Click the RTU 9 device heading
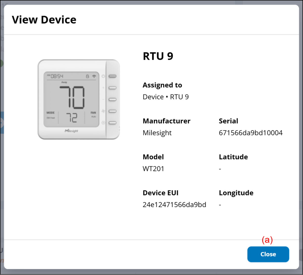This screenshot has height=275, width=303. [158, 56]
